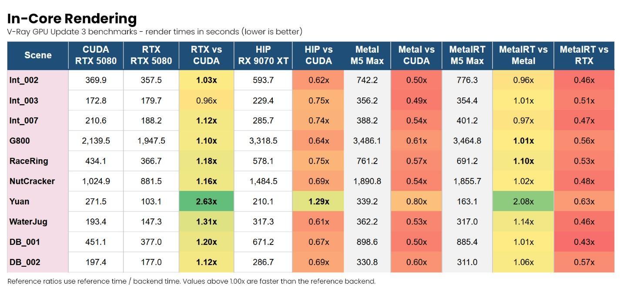623x288 pixels.
Task: Click the CUDA RTX 5080 column header
Action: 96,55
